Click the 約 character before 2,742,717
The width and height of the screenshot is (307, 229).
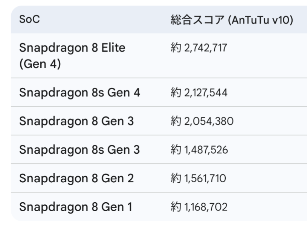(176, 47)
